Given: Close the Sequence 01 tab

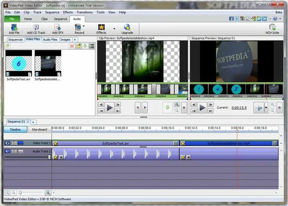Looking at the screenshot, I should point(28,121).
